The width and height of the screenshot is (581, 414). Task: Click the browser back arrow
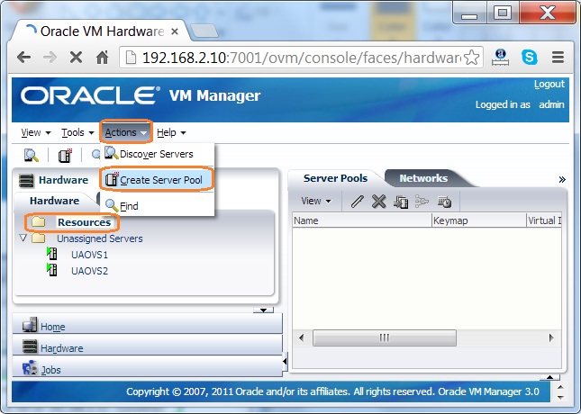(24, 57)
